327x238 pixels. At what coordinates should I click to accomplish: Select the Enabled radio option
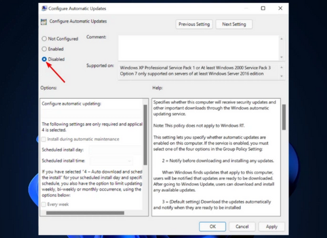[44, 49]
